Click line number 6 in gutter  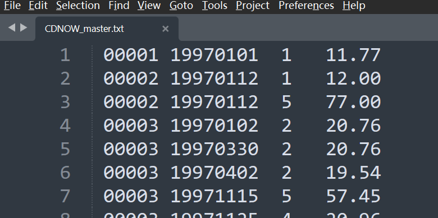(65, 172)
